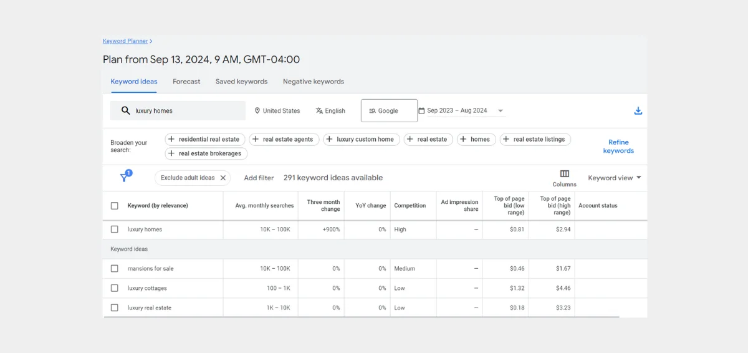Click plus icon on real estate brokerages

click(x=171, y=153)
